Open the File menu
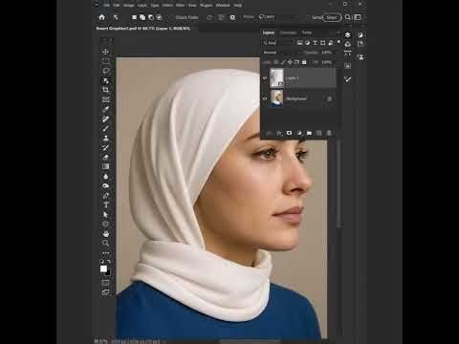Viewport: 459px width, 344px height. pyautogui.click(x=106, y=5)
